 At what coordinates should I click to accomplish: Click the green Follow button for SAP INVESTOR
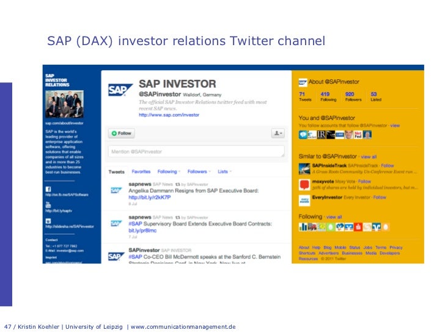point(122,134)
